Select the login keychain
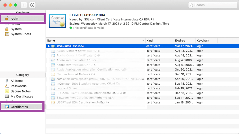 (x=23, y=19)
